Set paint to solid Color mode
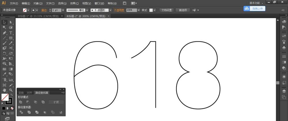Screen dimensions: 288x121 click(4, 108)
